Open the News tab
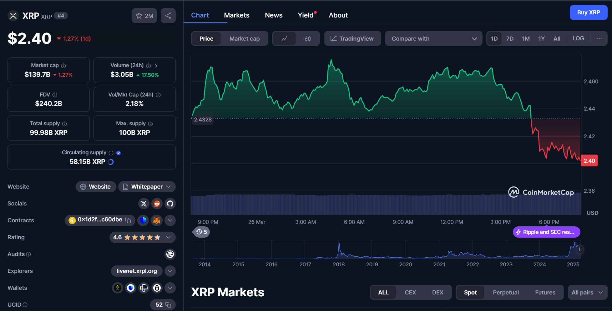 click(273, 15)
